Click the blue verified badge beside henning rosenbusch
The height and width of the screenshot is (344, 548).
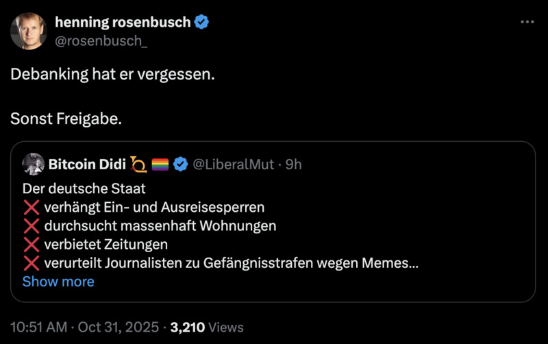(x=202, y=22)
